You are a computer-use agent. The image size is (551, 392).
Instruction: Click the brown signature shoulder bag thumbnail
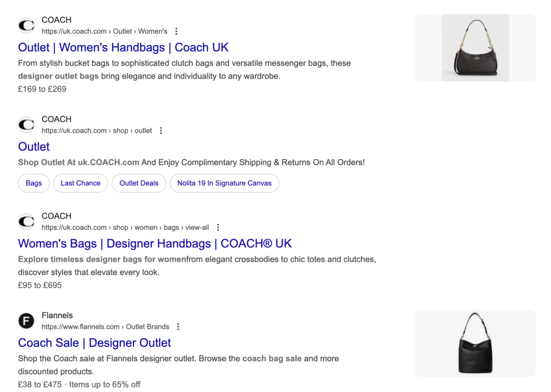(475, 48)
